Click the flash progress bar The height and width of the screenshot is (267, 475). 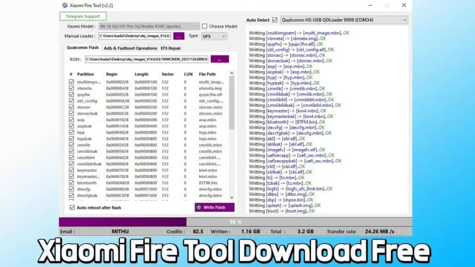point(236,222)
